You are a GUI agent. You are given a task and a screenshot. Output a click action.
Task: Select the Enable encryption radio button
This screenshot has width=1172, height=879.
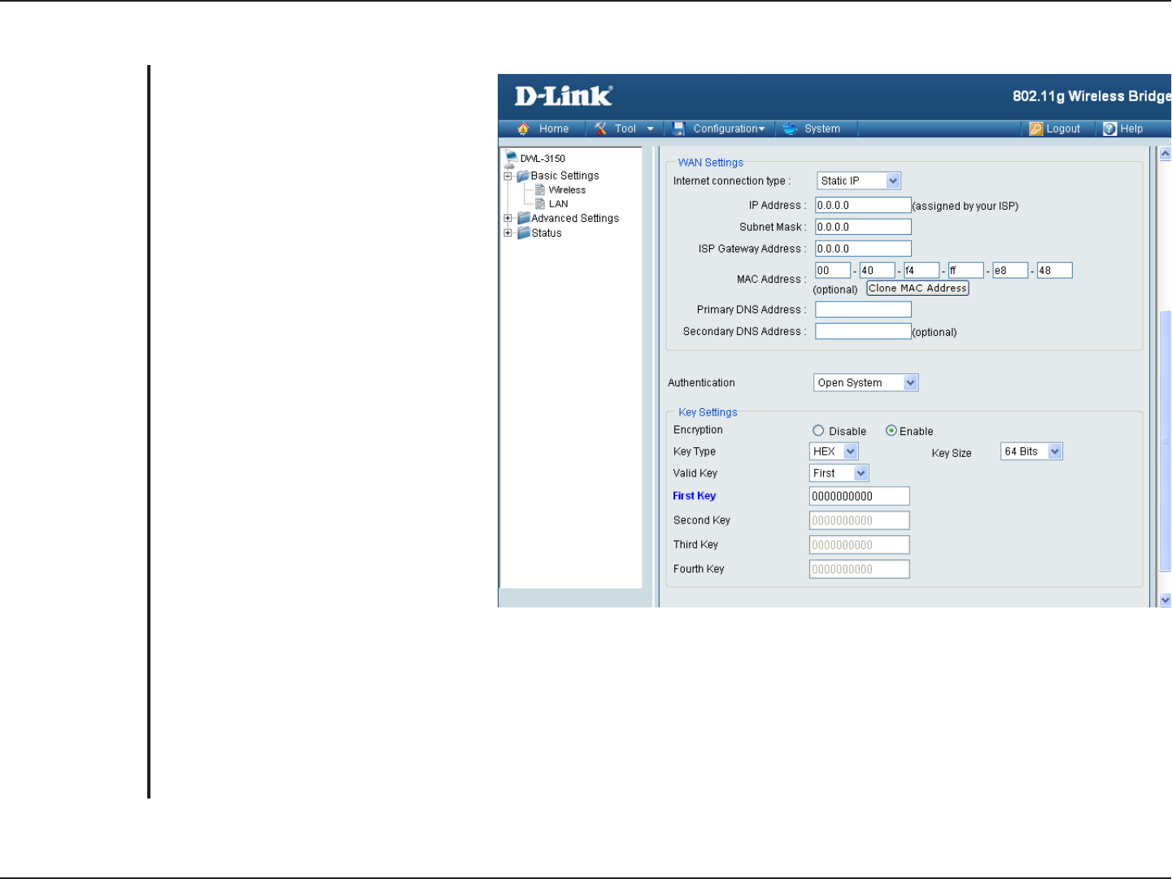[891, 431]
